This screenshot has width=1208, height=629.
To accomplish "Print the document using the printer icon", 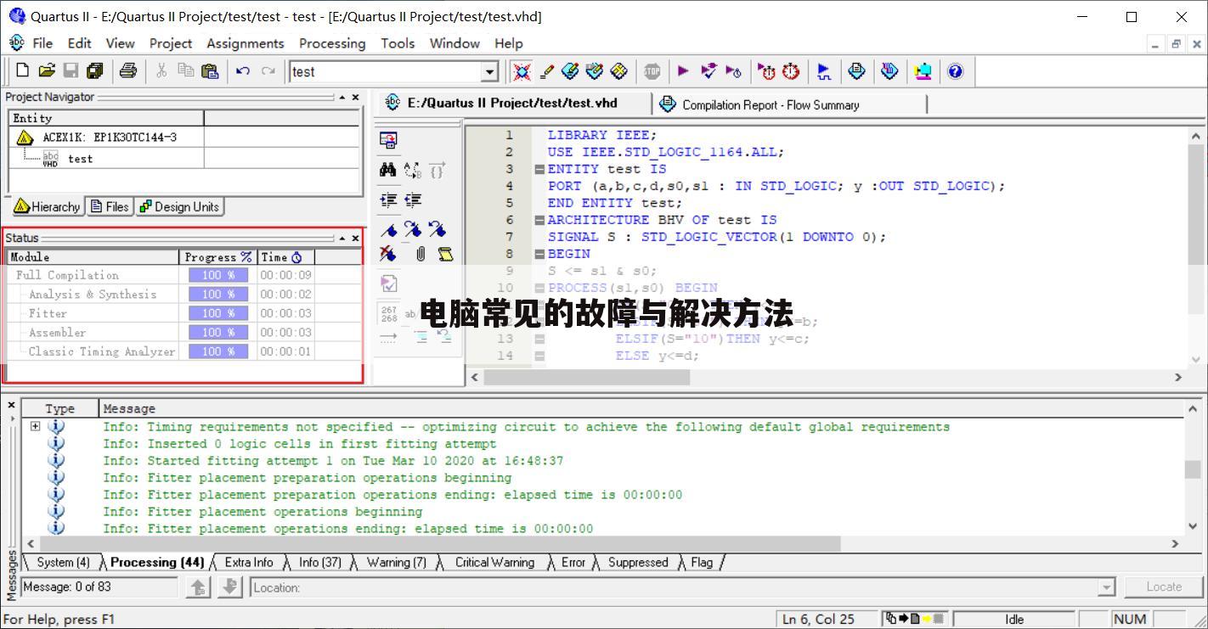I will point(128,71).
